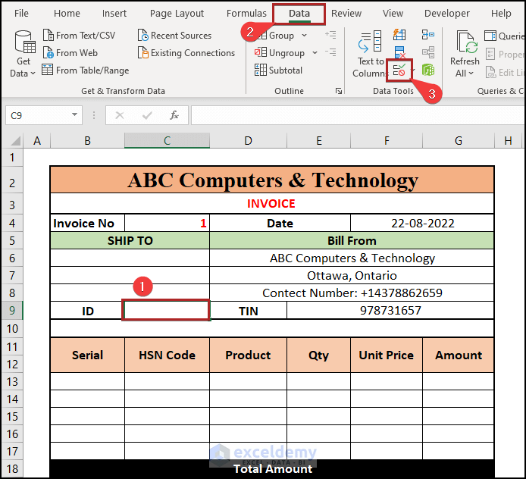Viewport: 526px width, 479px height.
Task: Switch to the Insert tab
Action: [x=114, y=14]
